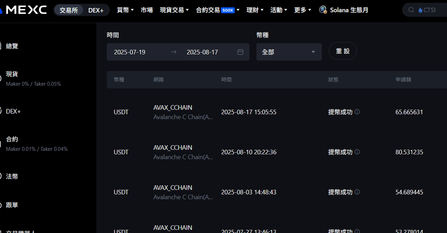The image size is (447, 233).
Task: Click the 時間 column header
Action: (226, 80)
